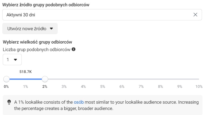204x115 pixels.
Task: Select the left slider handle at 0%
Action: [6, 79]
